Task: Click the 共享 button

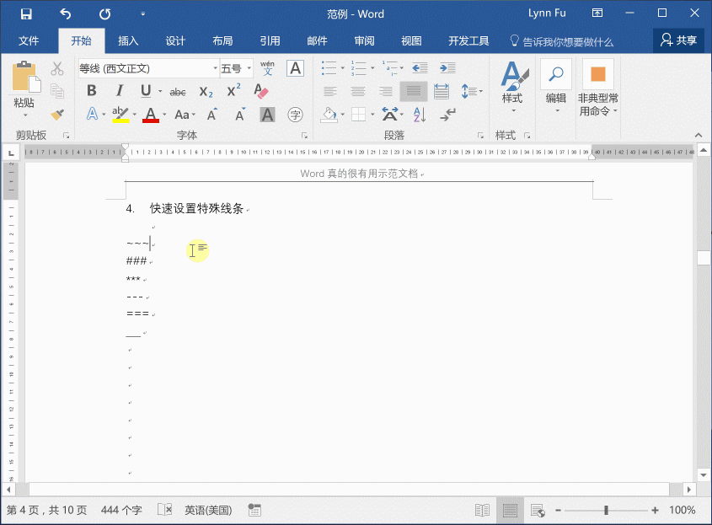Action: click(678, 40)
